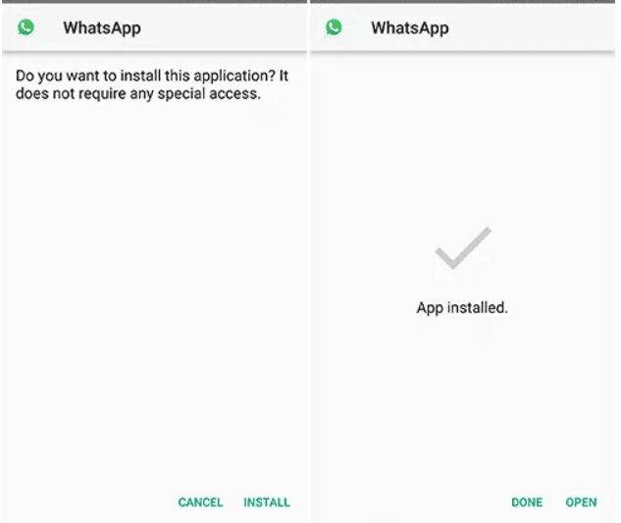Click the "App installed." status text

click(462, 308)
